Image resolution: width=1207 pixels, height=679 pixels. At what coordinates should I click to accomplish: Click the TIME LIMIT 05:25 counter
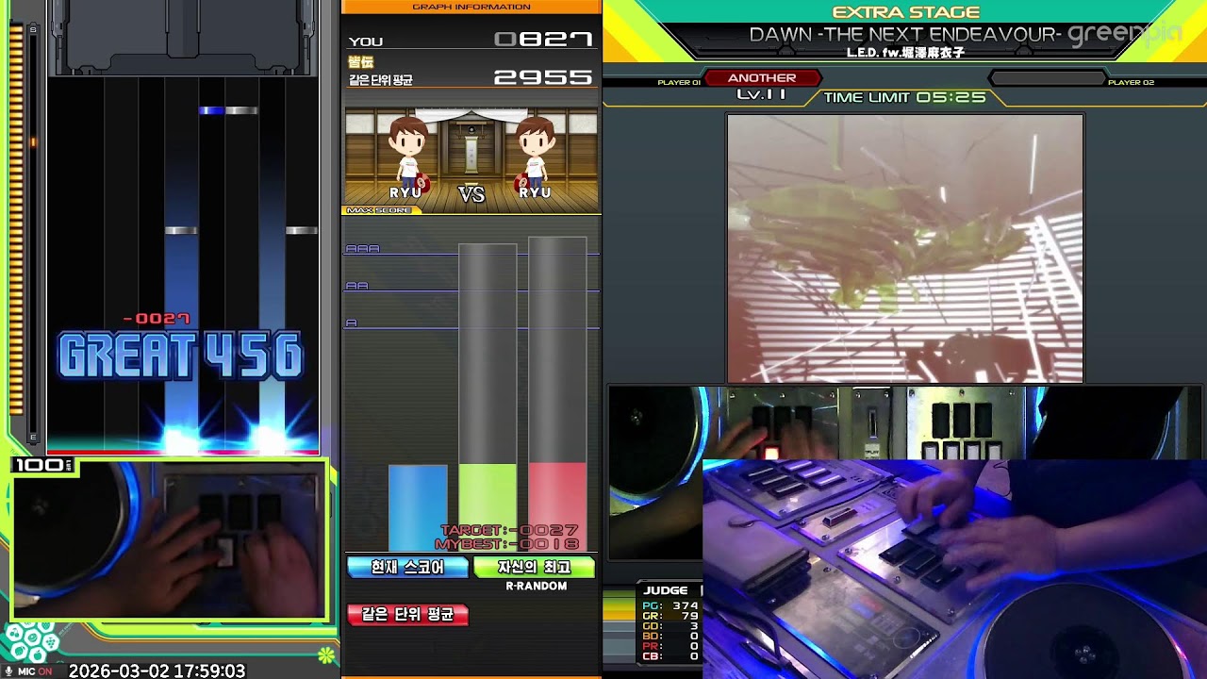point(904,97)
